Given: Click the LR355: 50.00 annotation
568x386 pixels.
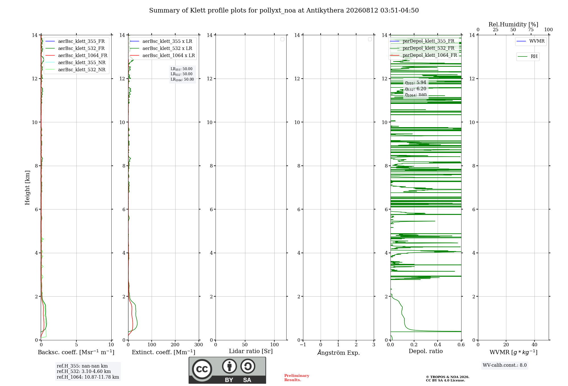Looking at the screenshot, I should click(181, 69).
